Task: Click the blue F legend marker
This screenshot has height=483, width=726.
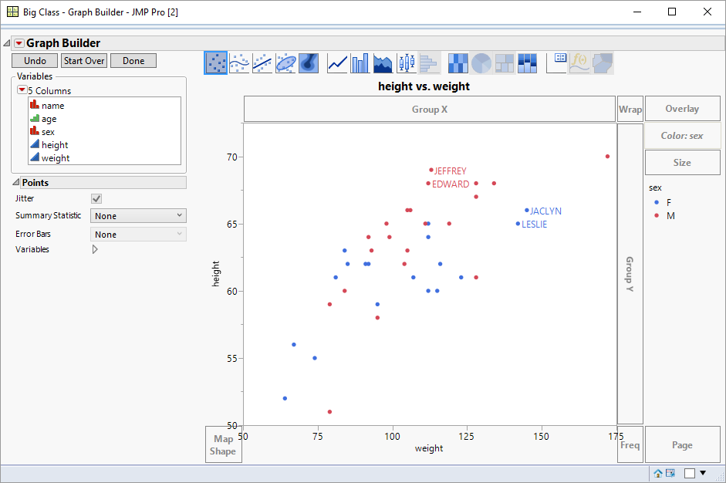Action: tap(657, 202)
